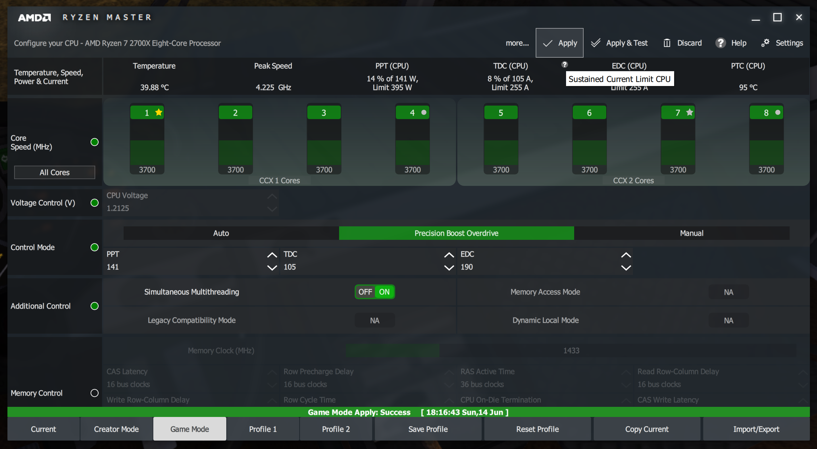The width and height of the screenshot is (817, 449).
Task: Toggle Control Mode green indicator
Action: click(x=95, y=247)
